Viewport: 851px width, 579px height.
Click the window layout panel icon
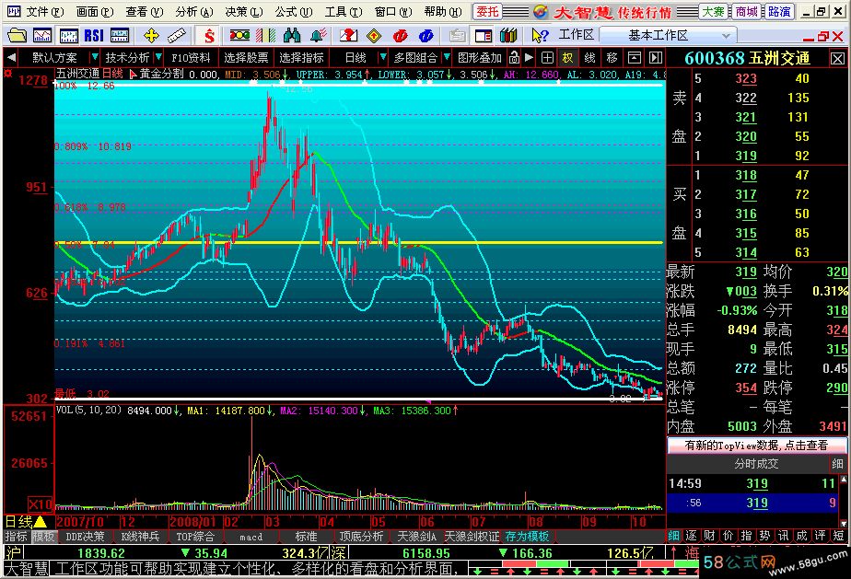click(483, 36)
